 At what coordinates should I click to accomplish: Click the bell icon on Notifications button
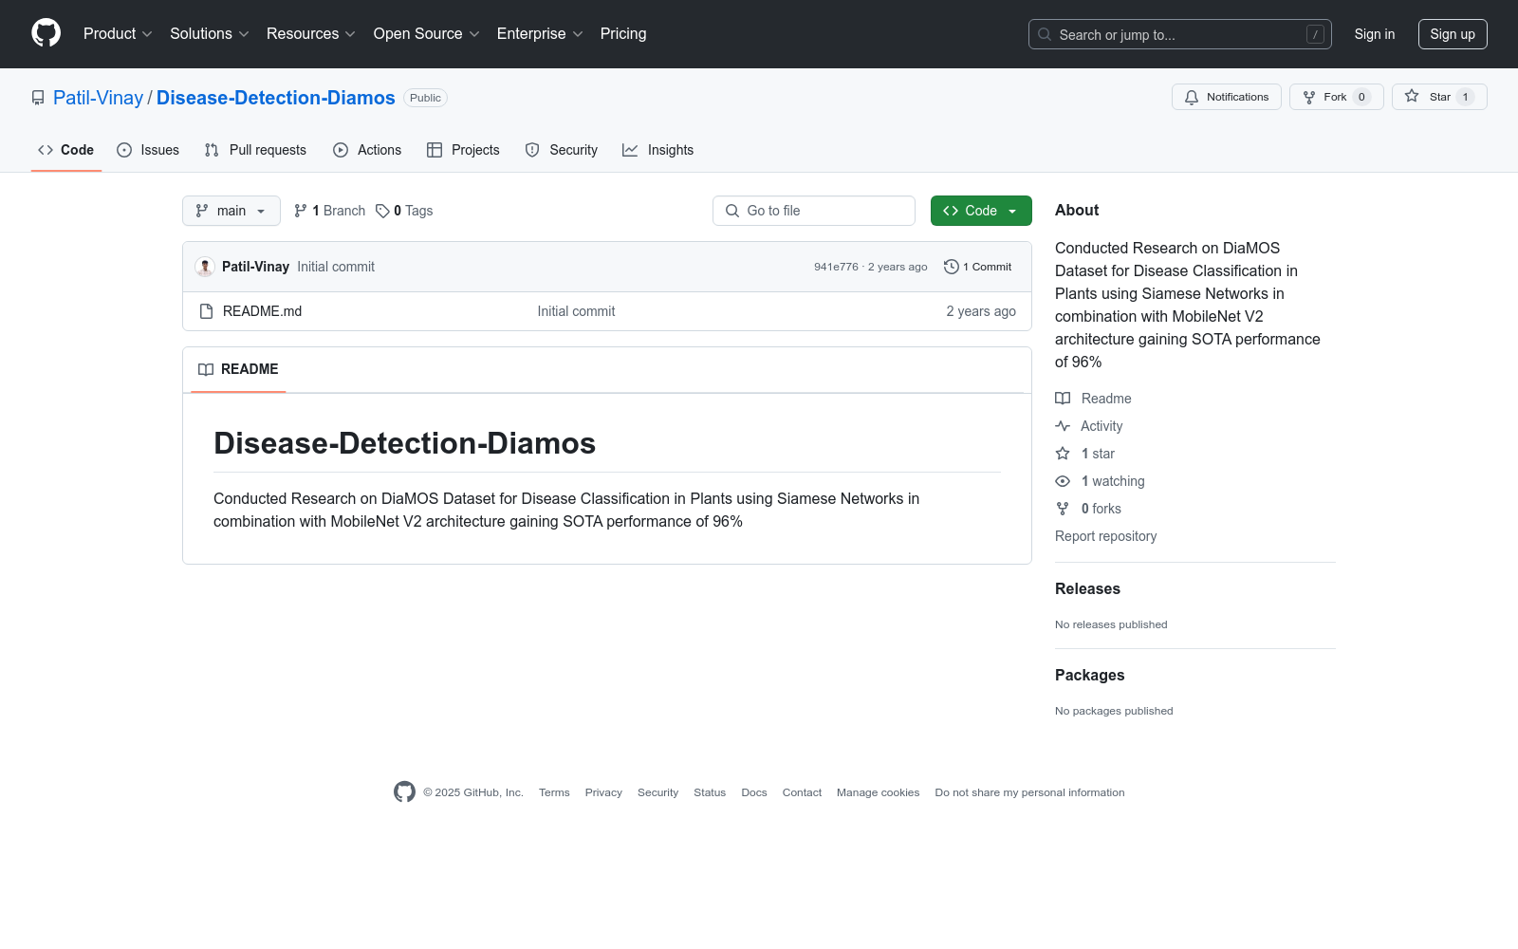tap(1192, 97)
